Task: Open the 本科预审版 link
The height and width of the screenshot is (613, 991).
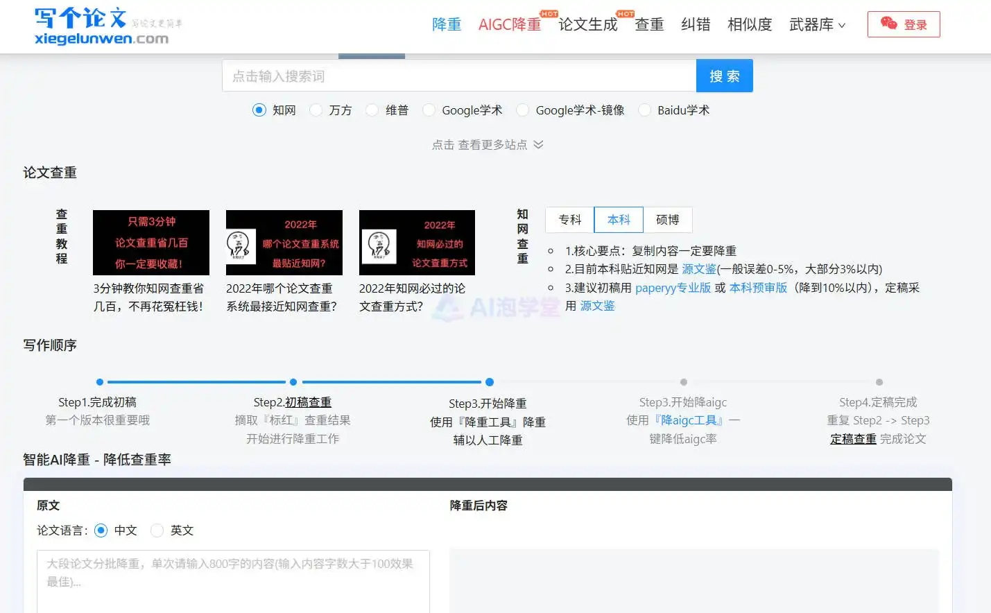Action: pos(758,288)
